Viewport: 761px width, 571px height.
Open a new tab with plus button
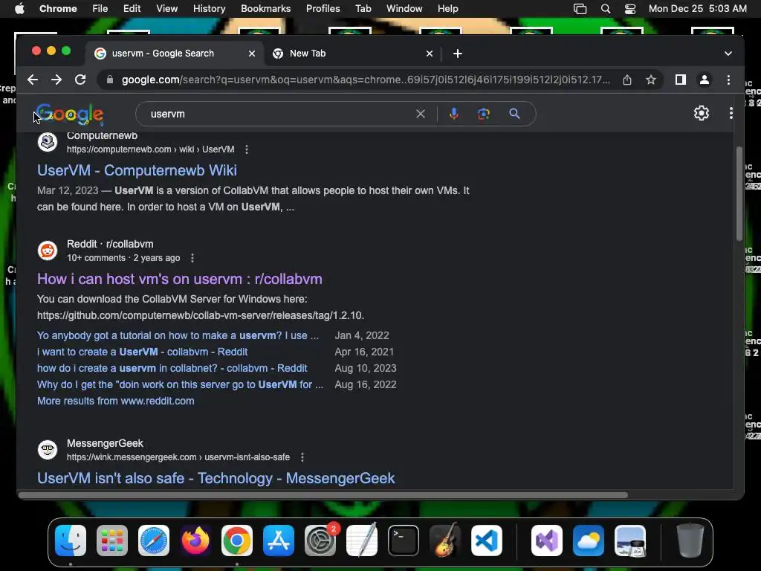[458, 54]
